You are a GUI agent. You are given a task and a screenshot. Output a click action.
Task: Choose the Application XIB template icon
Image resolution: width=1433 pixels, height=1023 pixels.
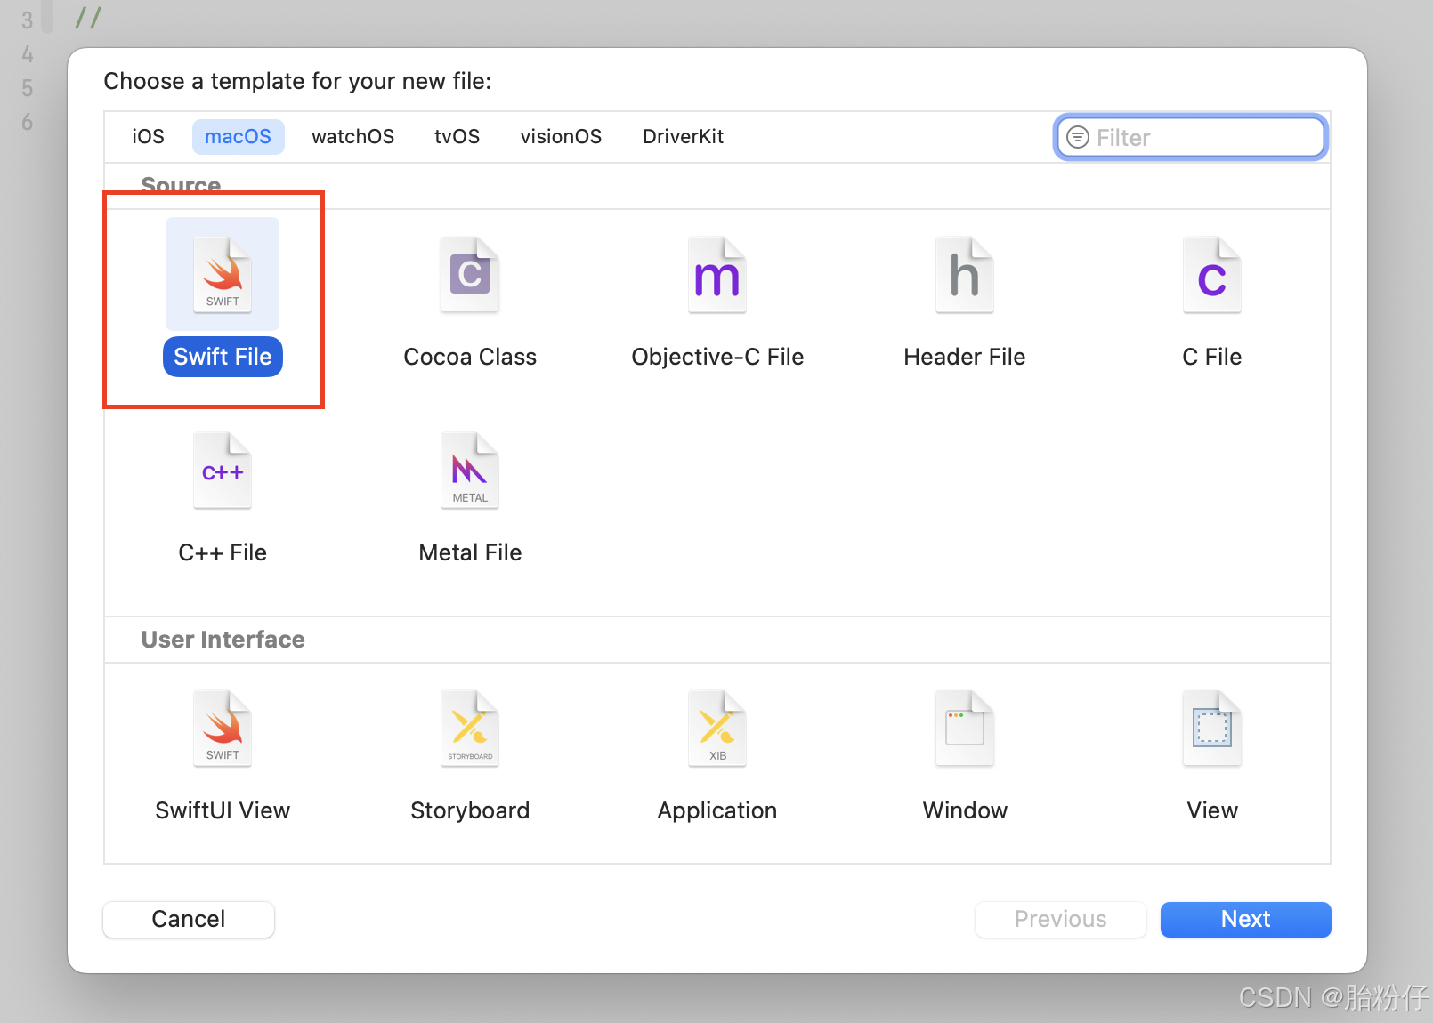pos(717,728)
